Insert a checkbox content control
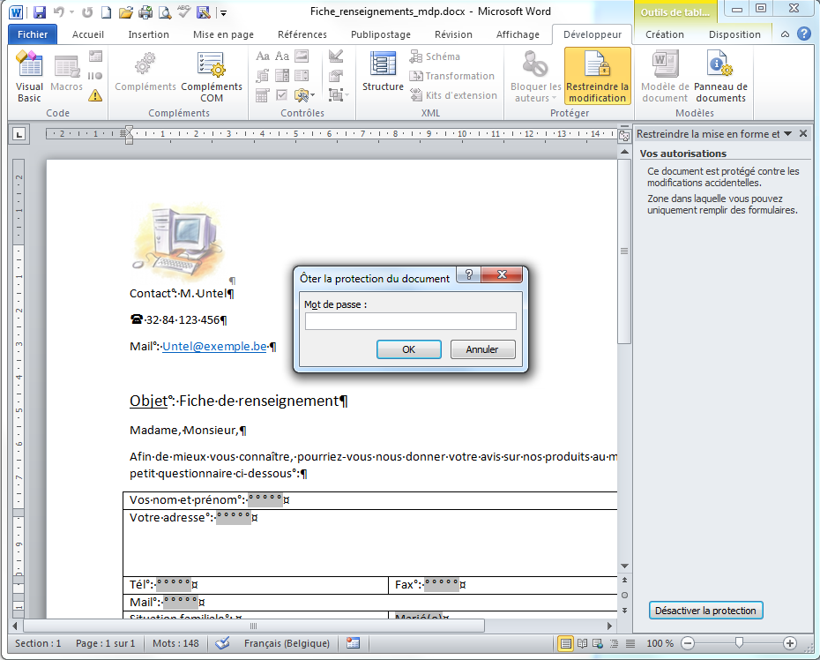This screenshot has height=660, width=820. pyautogui.click(x=282, y=94)
